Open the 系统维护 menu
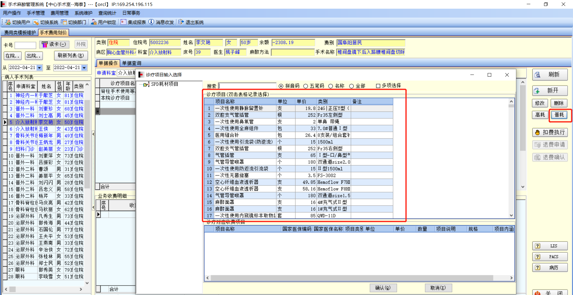Screen dimensions: 573x295 coord(84,13)
